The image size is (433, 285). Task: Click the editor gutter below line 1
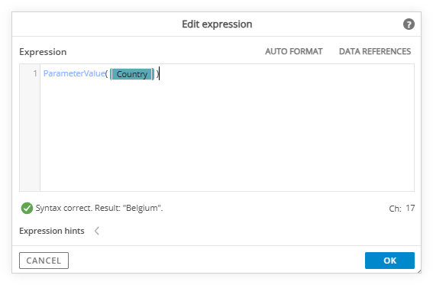tap(30, 135)
